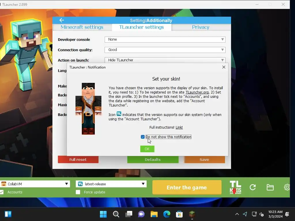The height and width of the screenshot is (221, 295).
Task: Click network display tray icon
Action: tap(254, 214)
